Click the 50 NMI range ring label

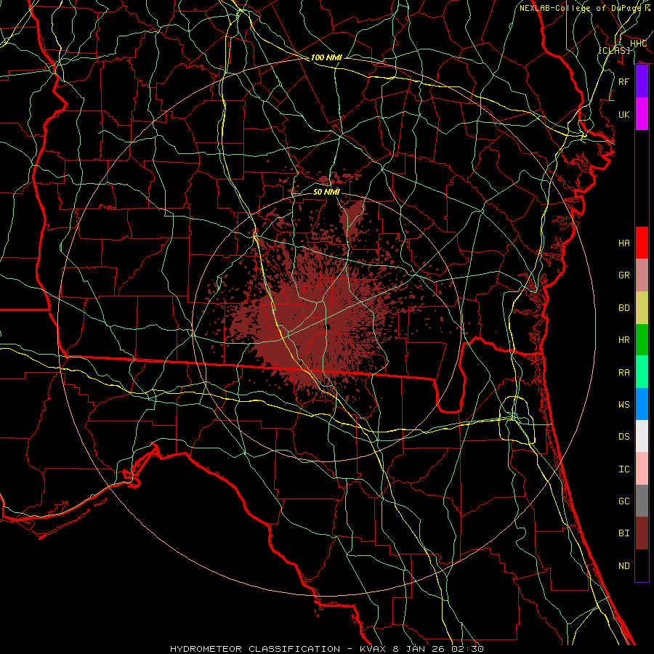click(x=326, y=192)
